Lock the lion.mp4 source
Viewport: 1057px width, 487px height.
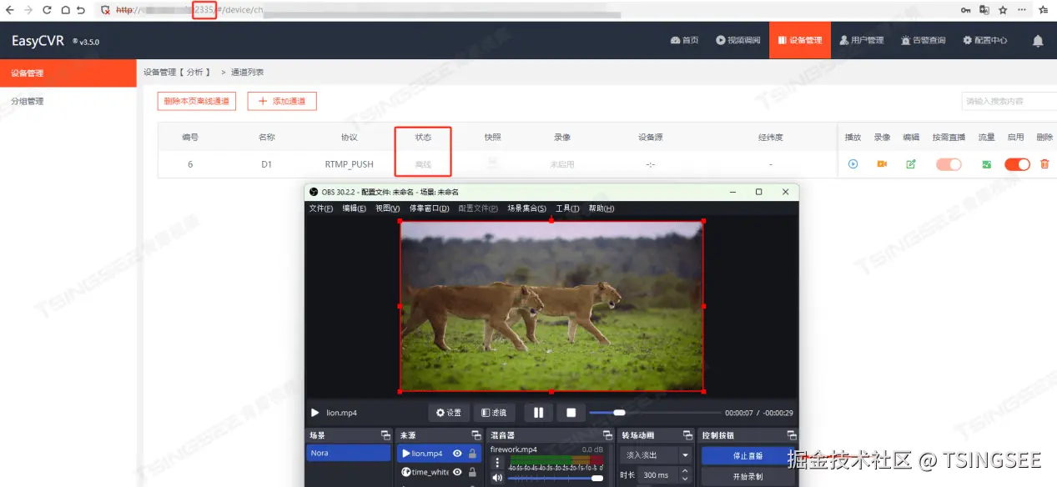coord(473,454)
